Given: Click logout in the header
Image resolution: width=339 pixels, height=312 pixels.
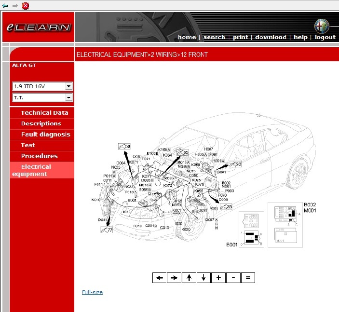Looking at the screenshot, I should click(325, 37).
